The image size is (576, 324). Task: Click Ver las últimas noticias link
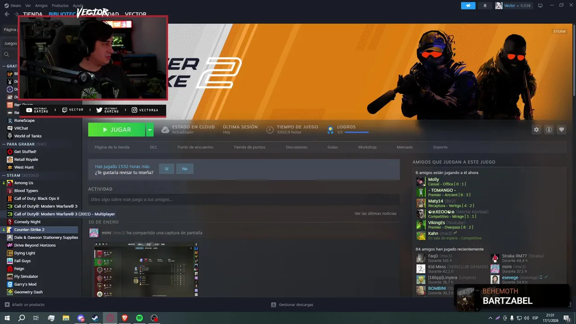375,213
